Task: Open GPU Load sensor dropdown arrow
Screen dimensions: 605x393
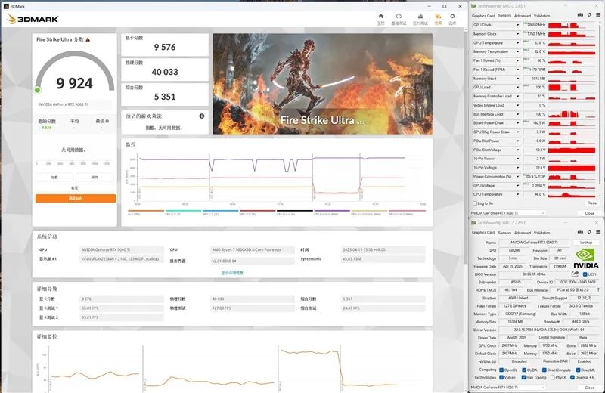Action: tap(518, 87)
